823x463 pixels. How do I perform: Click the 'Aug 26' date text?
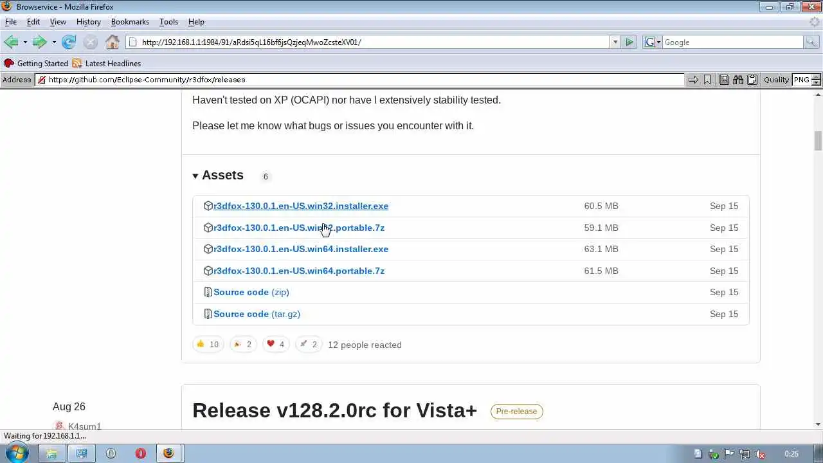[x=69, y=406]
